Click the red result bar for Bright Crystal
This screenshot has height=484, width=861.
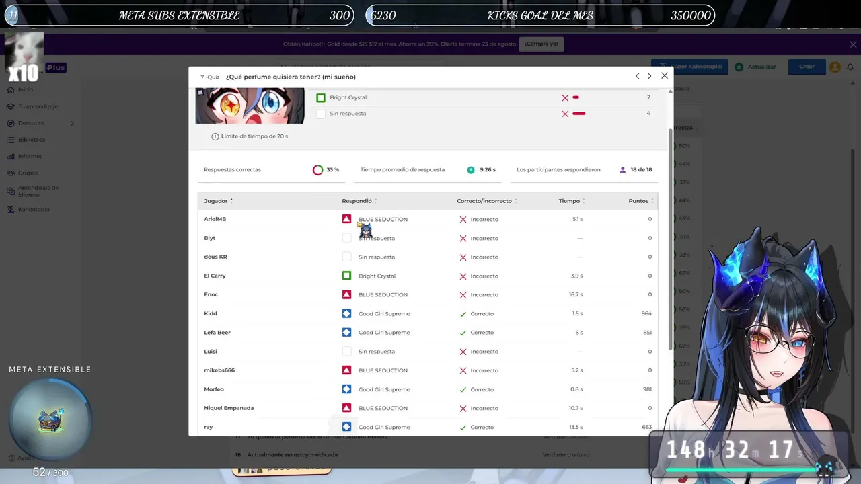pyautogui.click(x=576, y=97)
